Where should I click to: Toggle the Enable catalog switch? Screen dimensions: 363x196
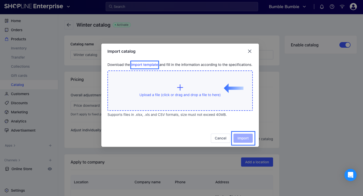345,45
